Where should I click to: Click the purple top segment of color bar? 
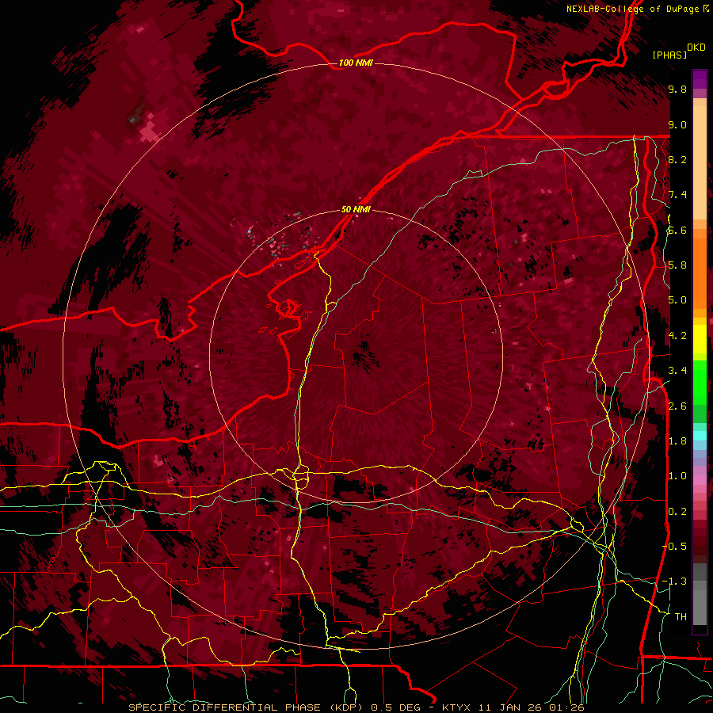[700, 79]
